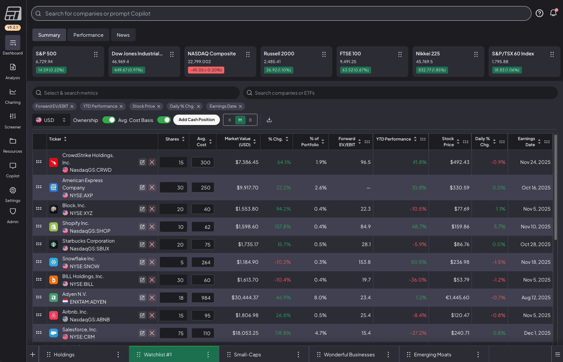This screenshot has width=563, height=362.
Task: Switch to the Performance tab
Action: click(x=88, y=35)
